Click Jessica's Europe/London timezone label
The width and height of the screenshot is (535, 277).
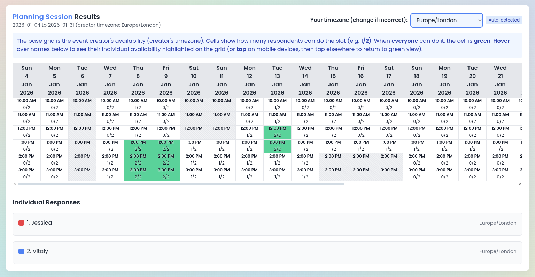pos(498,223)
